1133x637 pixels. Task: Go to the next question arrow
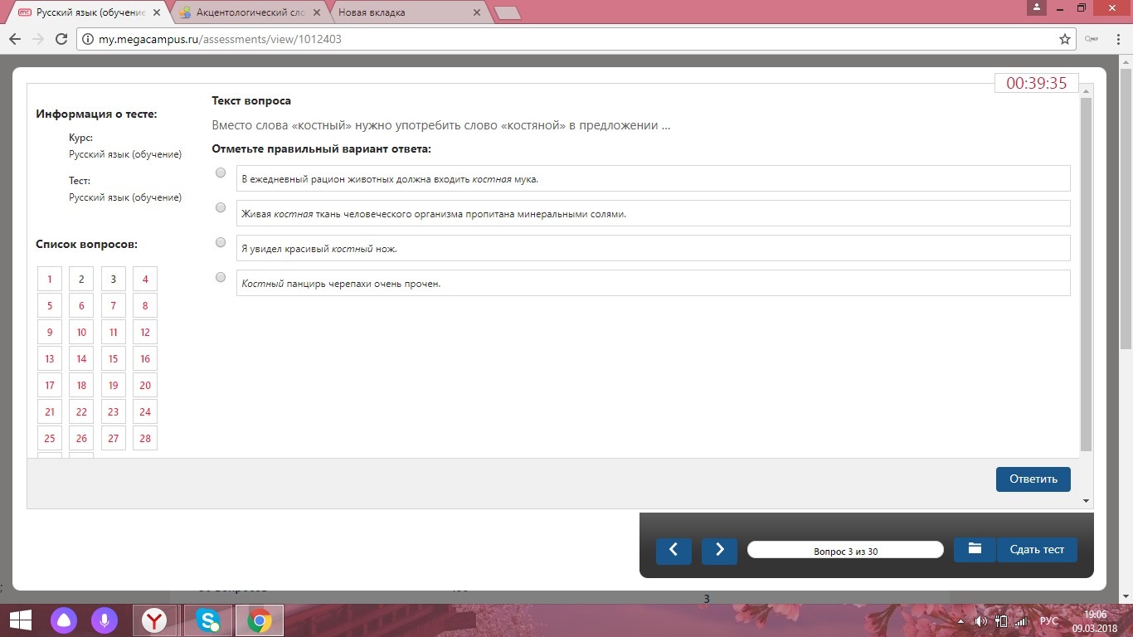719,550
